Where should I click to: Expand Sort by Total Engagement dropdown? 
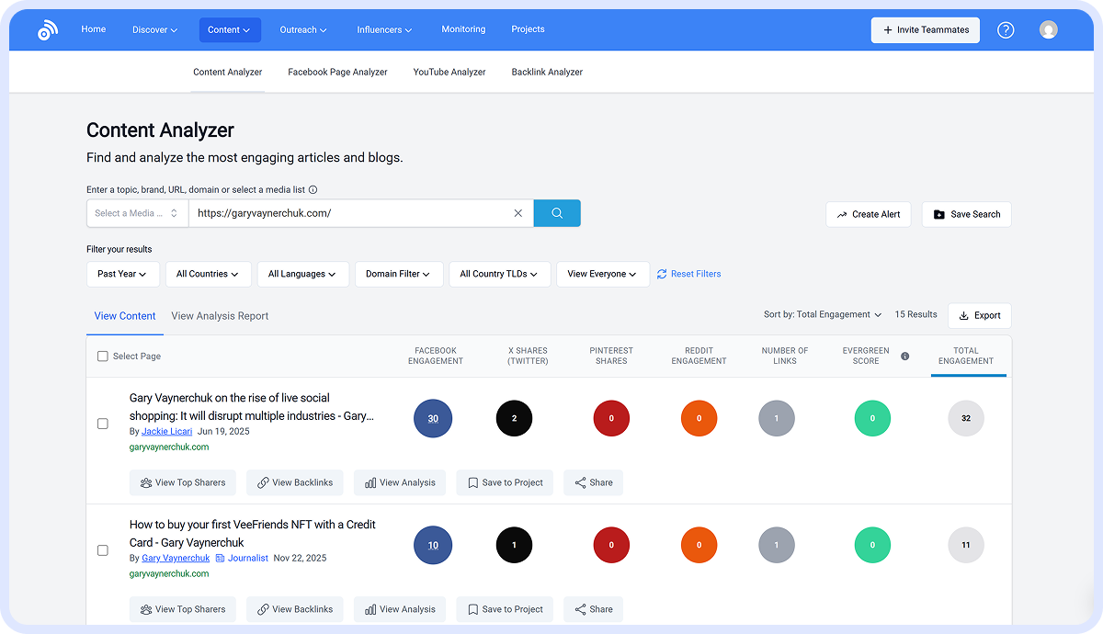pos(822,314)
